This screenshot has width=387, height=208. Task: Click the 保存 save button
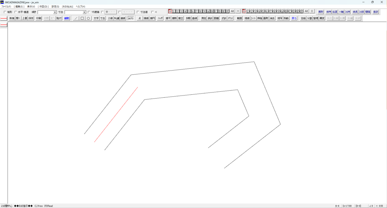tap(31, 18)
